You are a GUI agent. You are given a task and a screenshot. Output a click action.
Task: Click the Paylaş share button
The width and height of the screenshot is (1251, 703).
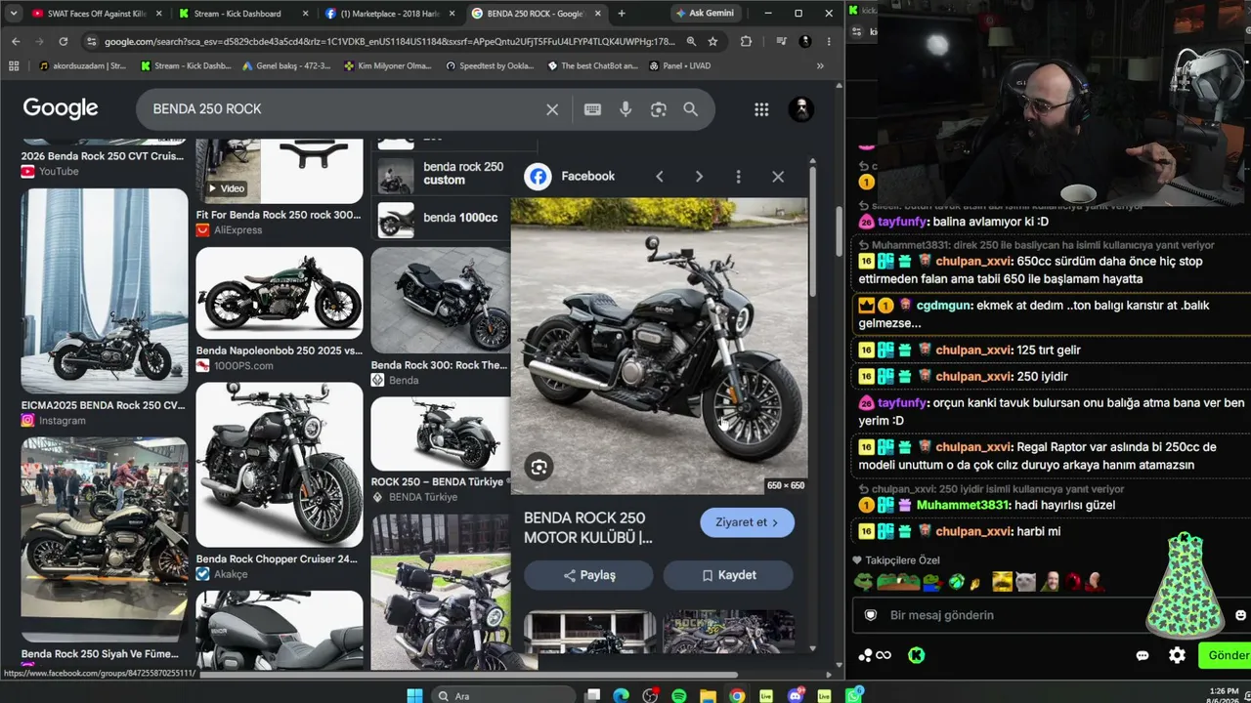coord(588,575)
